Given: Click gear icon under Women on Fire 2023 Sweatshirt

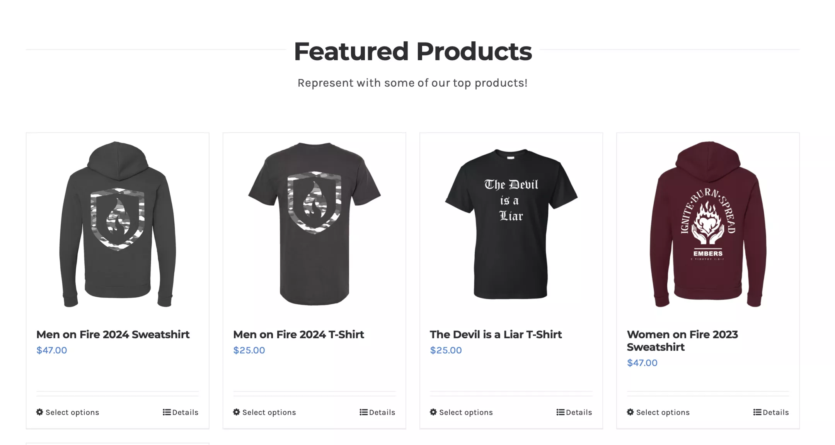Looking at the screenshot, I should click(631, 412).
